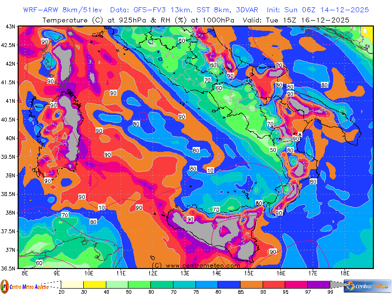The image size is (392, 294).
Task: Click the 36.5N latitude axis label
Action: [9, 269]
